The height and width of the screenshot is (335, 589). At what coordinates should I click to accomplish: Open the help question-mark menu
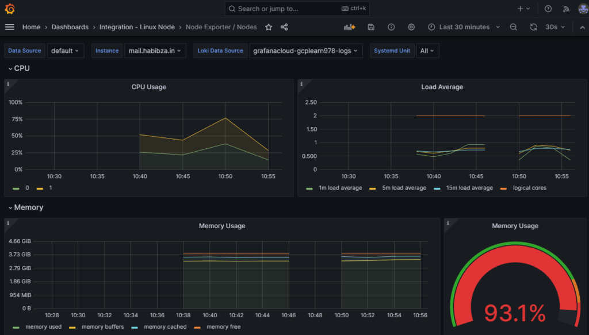tap(548, 9)
